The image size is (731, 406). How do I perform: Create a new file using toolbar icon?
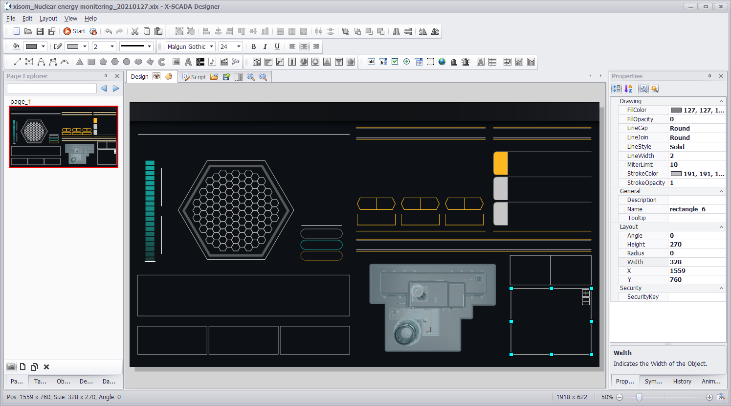pyautogui.click(x=17, y=31)
